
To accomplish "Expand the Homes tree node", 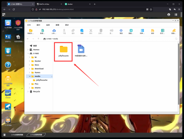I will point(28,50).
